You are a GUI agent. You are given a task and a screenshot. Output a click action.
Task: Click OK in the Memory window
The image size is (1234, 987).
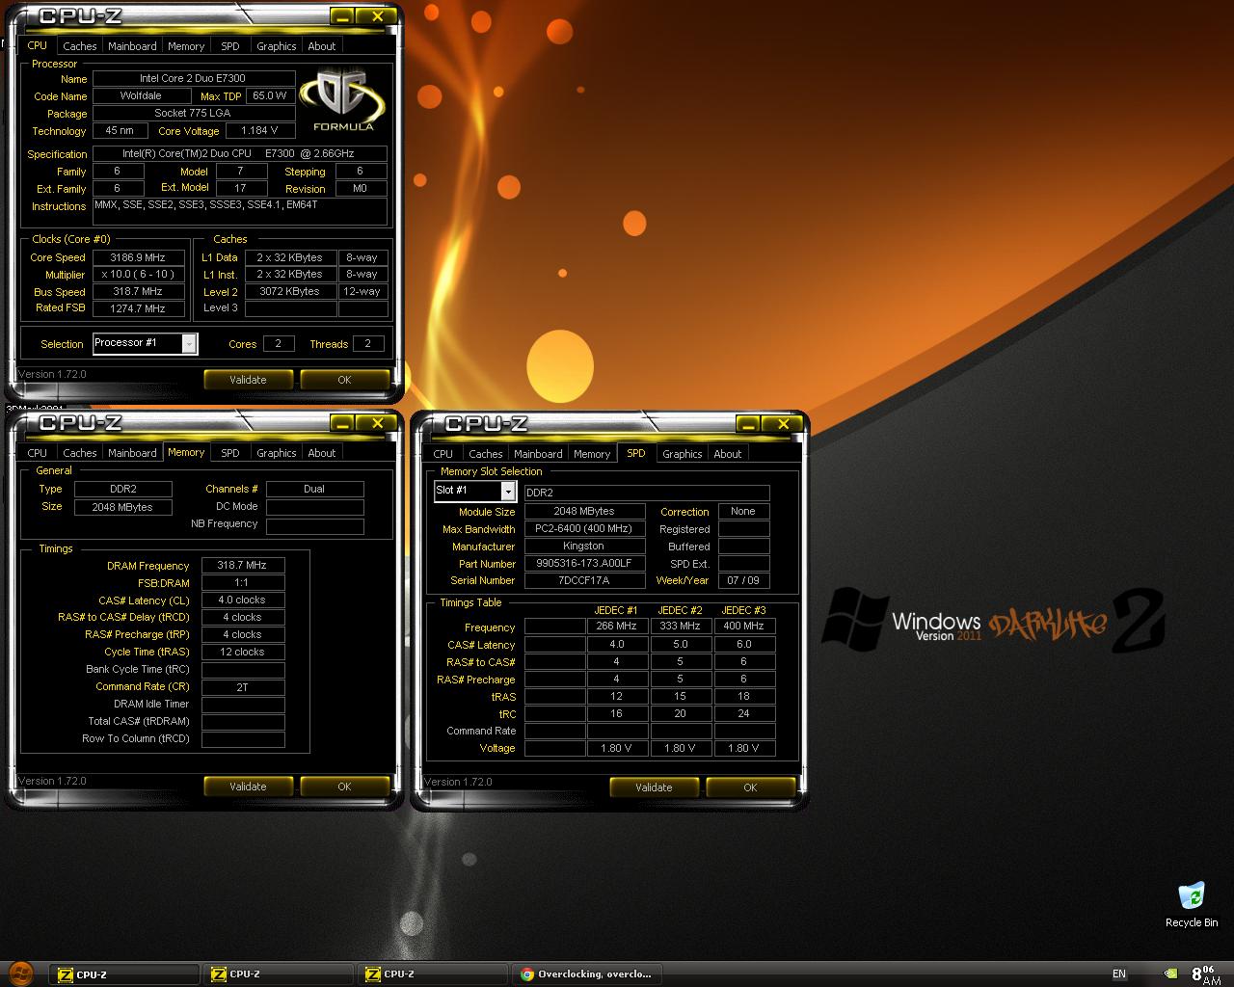click(x=344, y=787)
